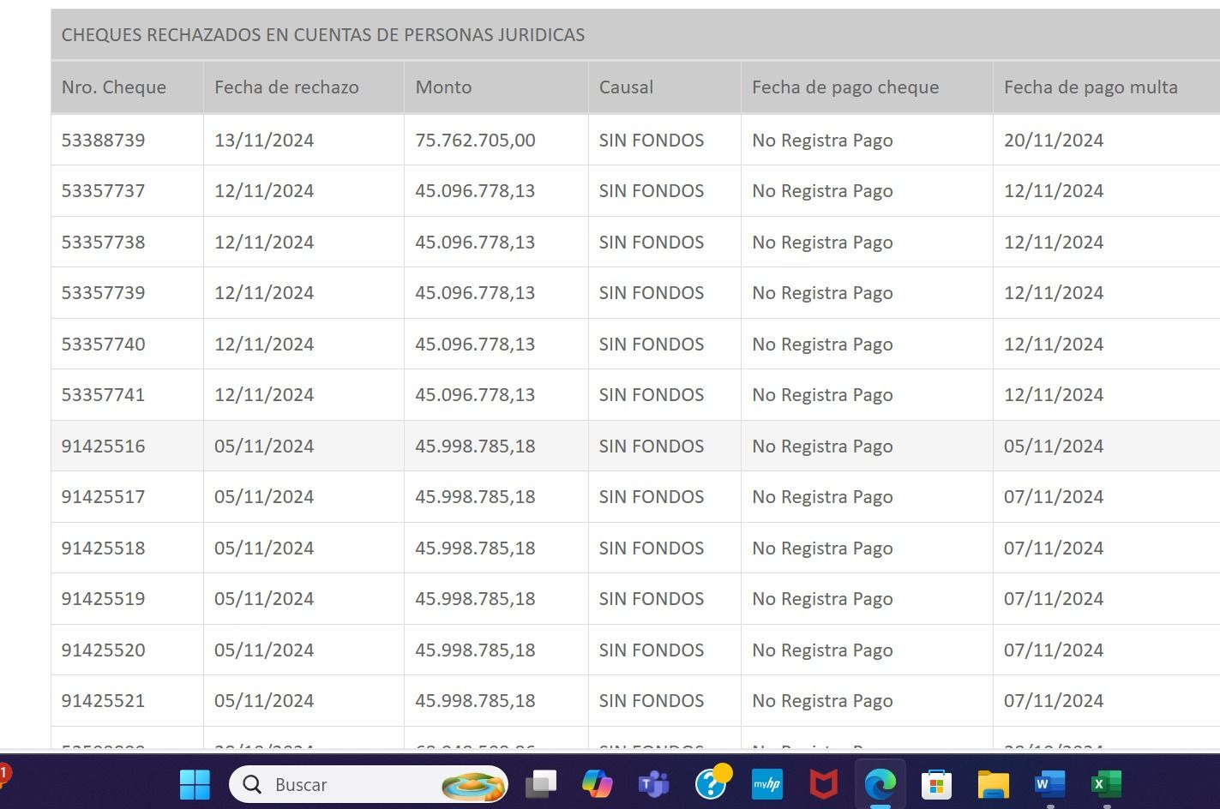1220x809 pixels.
Task: Click rejection date of cheque 53357739
Action: click(264, 292)
